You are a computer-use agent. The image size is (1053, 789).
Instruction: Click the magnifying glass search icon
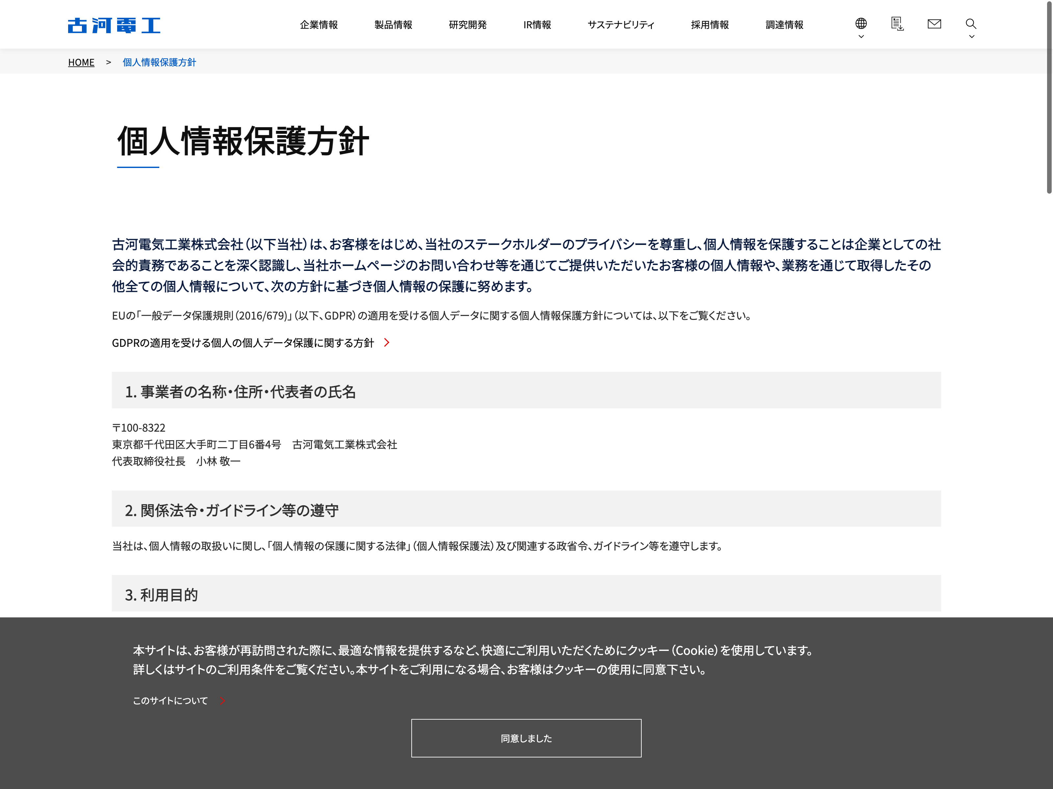[x=971, y=23]
